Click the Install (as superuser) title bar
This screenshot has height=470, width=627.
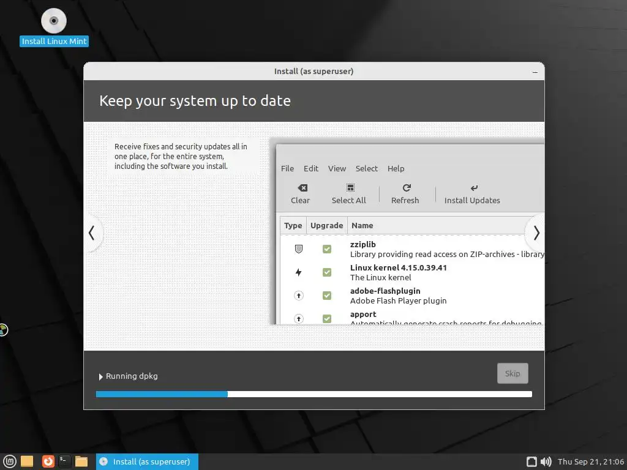[314, 71]
